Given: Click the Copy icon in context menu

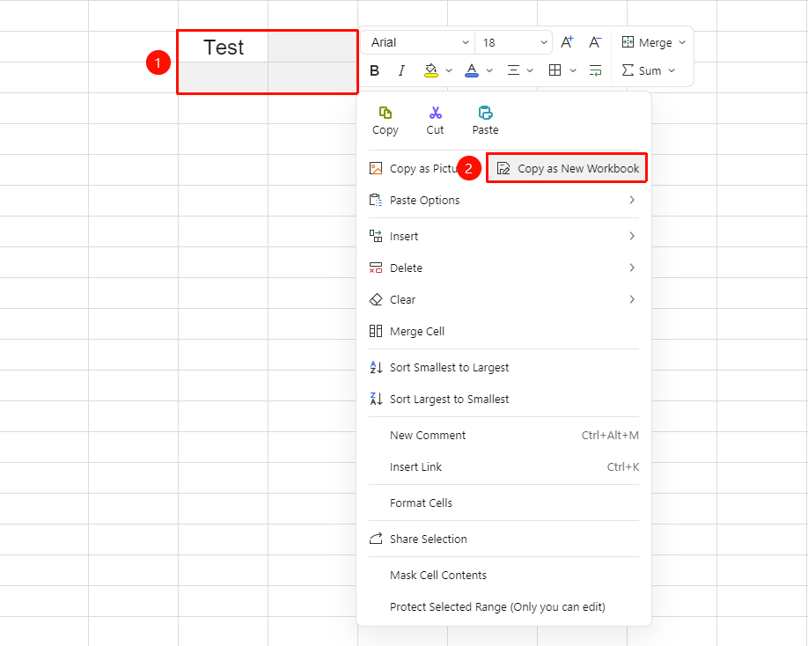Looking at the screenshot, I should tap(385, 113).
